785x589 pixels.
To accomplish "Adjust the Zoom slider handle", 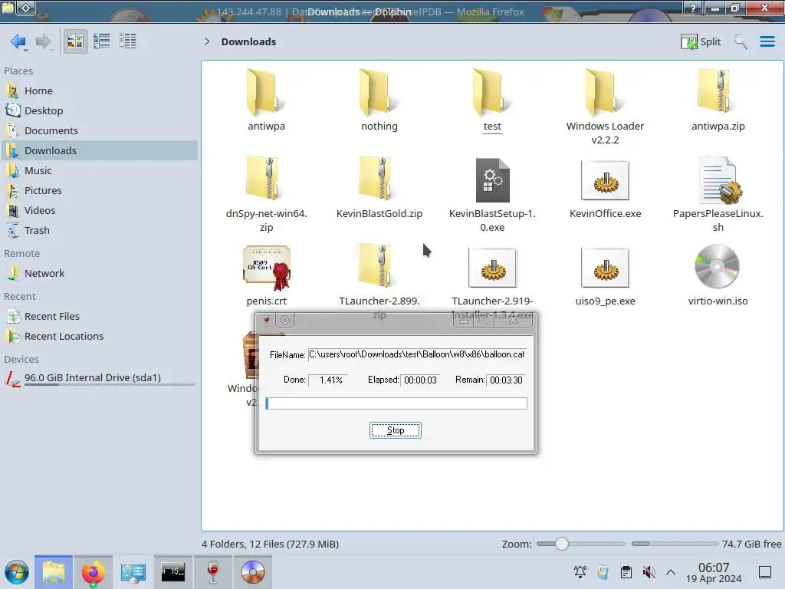I will (x=562, y=544).
